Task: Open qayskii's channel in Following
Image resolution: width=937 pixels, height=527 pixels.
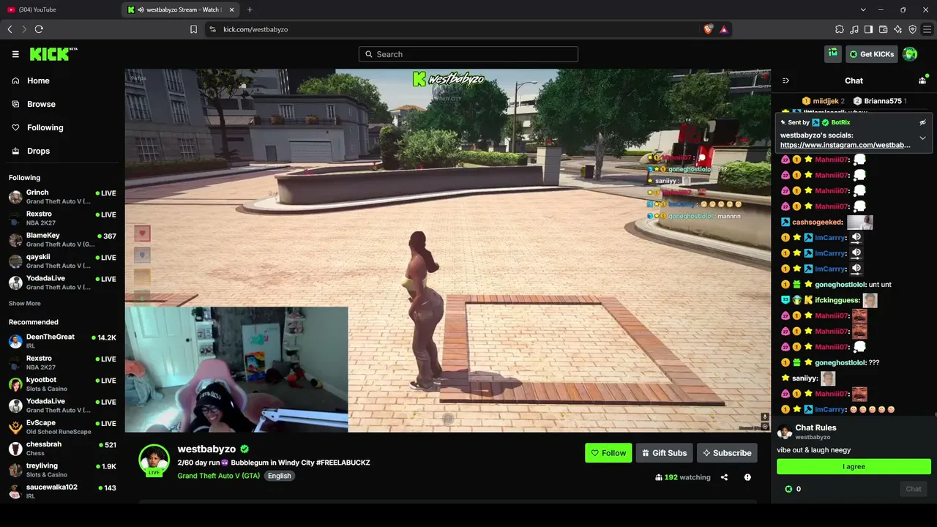Action: (x=62, y=261)
